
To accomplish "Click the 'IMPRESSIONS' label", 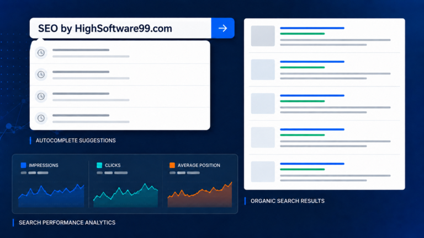I will [x=44, y=165].
